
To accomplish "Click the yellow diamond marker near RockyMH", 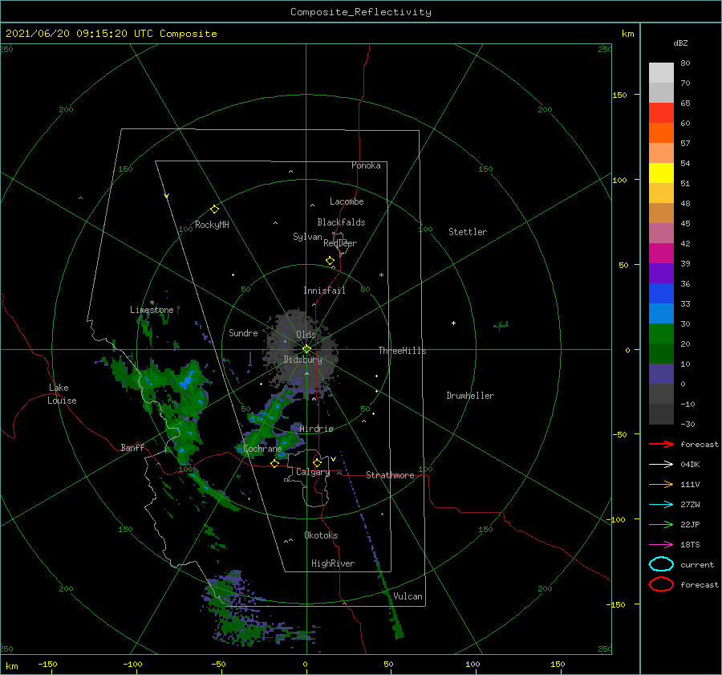I will [x=214, y=209].
